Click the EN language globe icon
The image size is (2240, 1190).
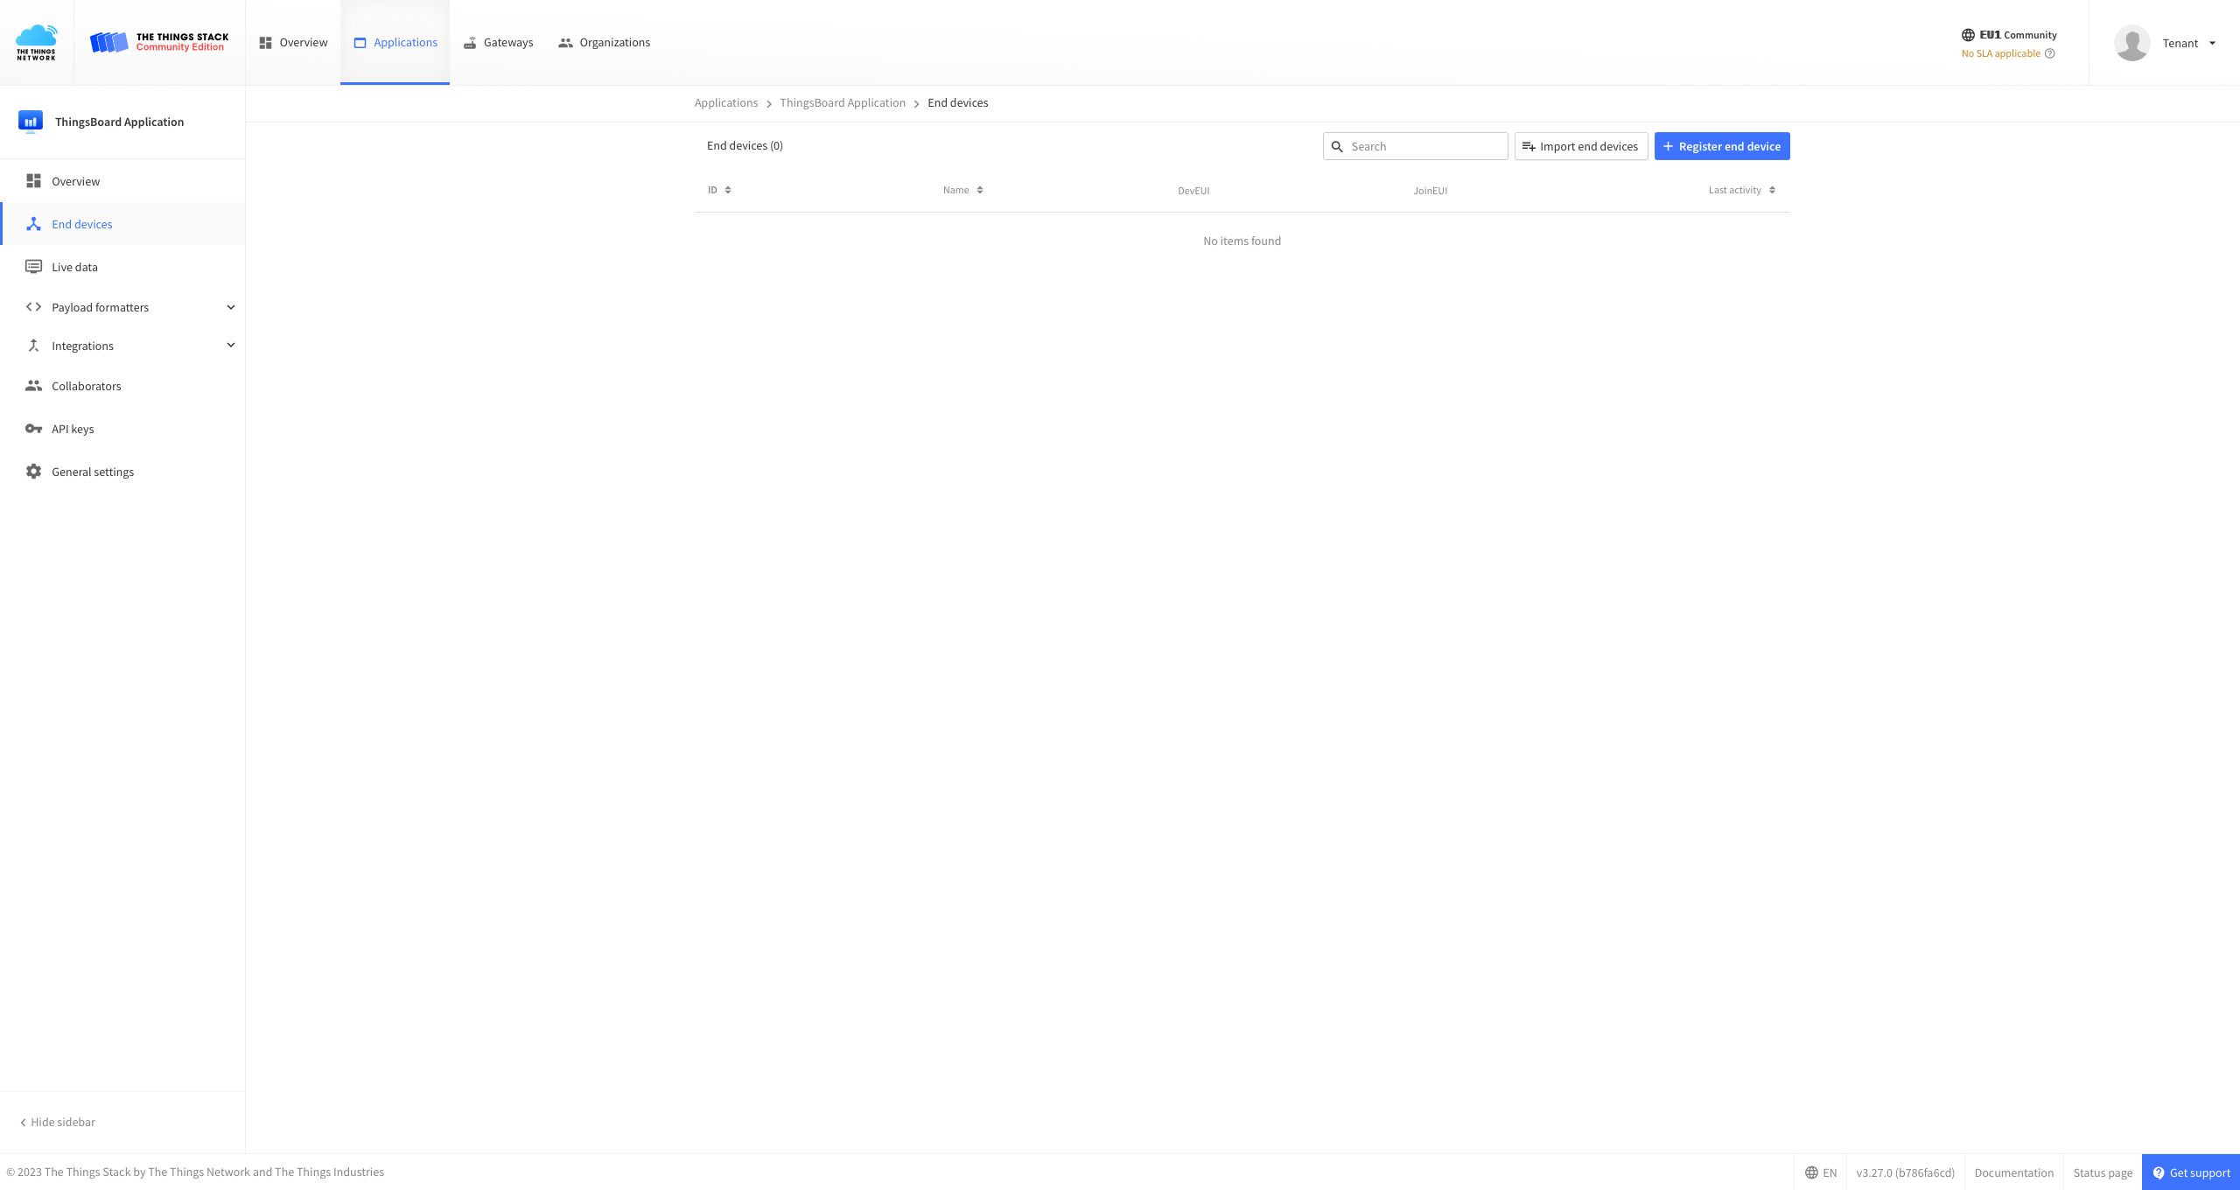click(x=1811, y=1172)
